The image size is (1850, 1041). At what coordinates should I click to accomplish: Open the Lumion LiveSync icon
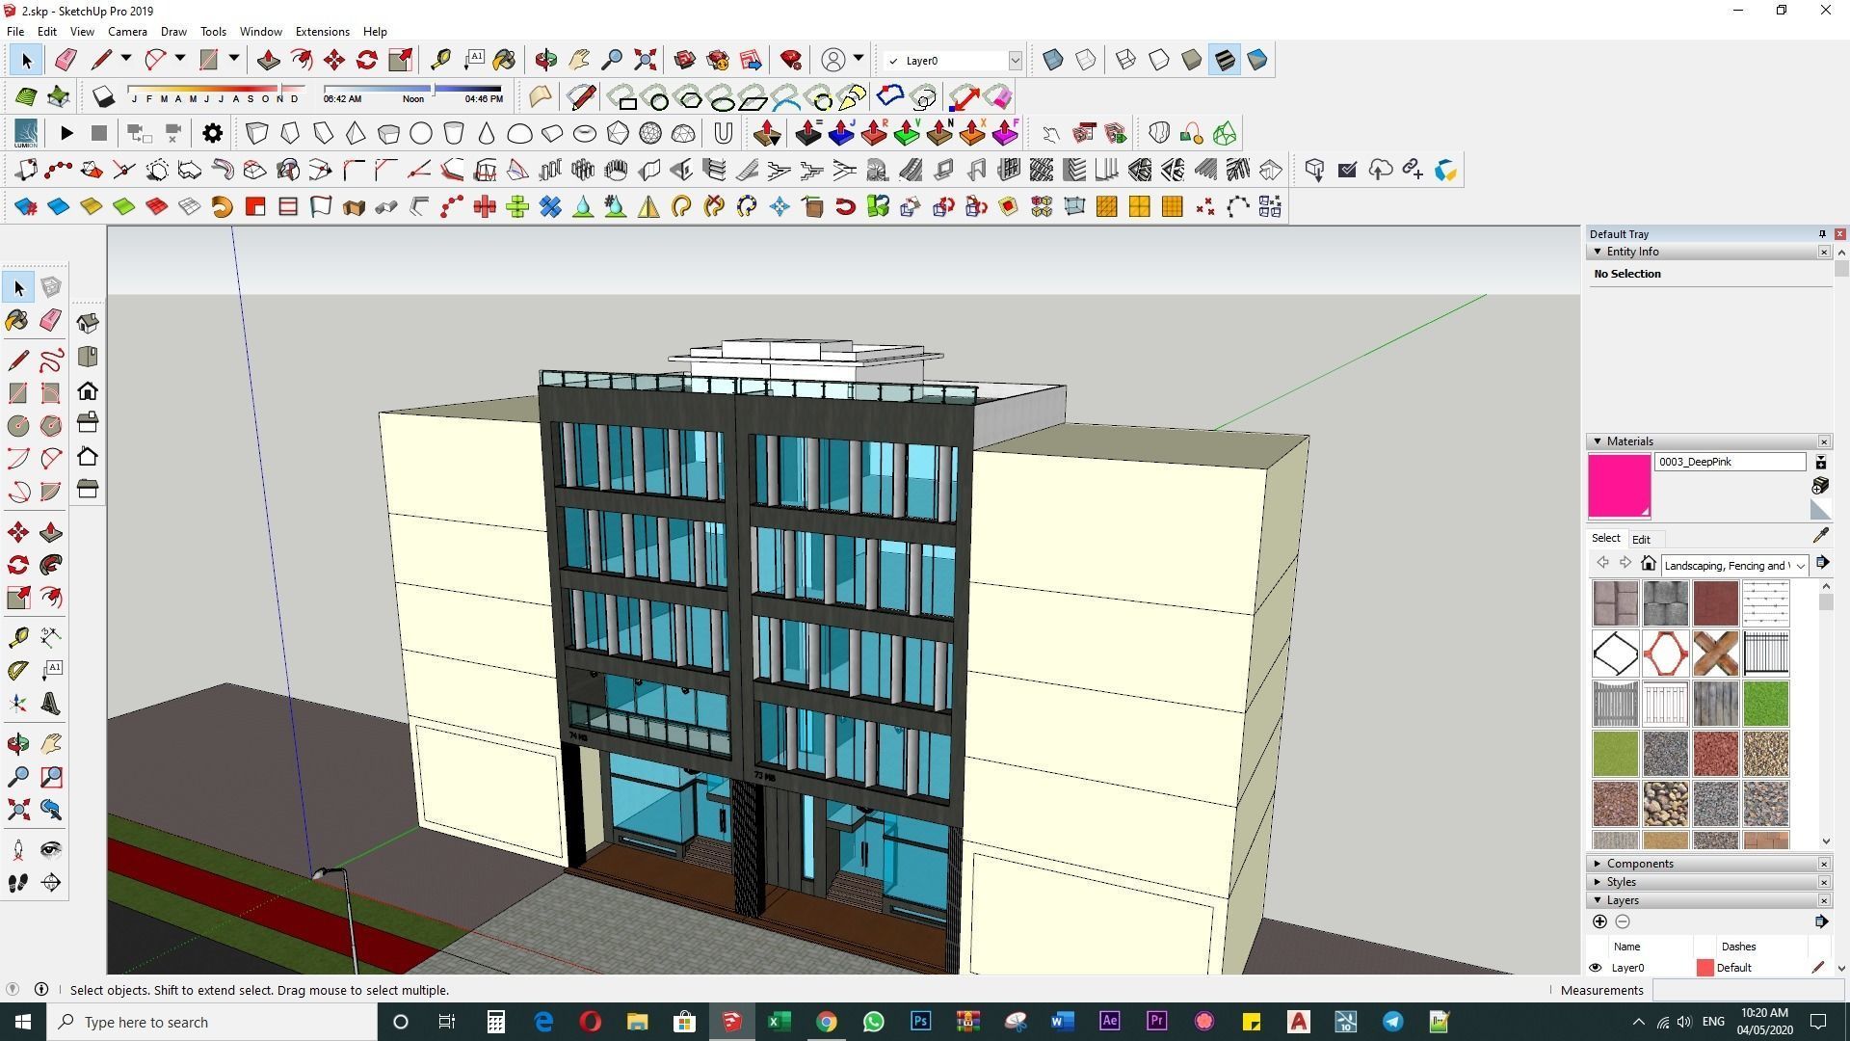(26, 133)
